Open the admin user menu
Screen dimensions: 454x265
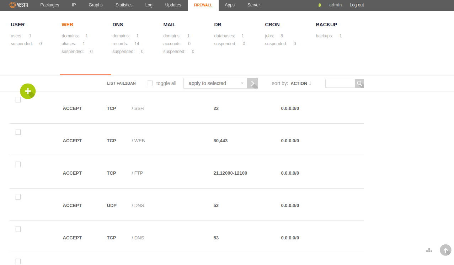coord(335,5)
